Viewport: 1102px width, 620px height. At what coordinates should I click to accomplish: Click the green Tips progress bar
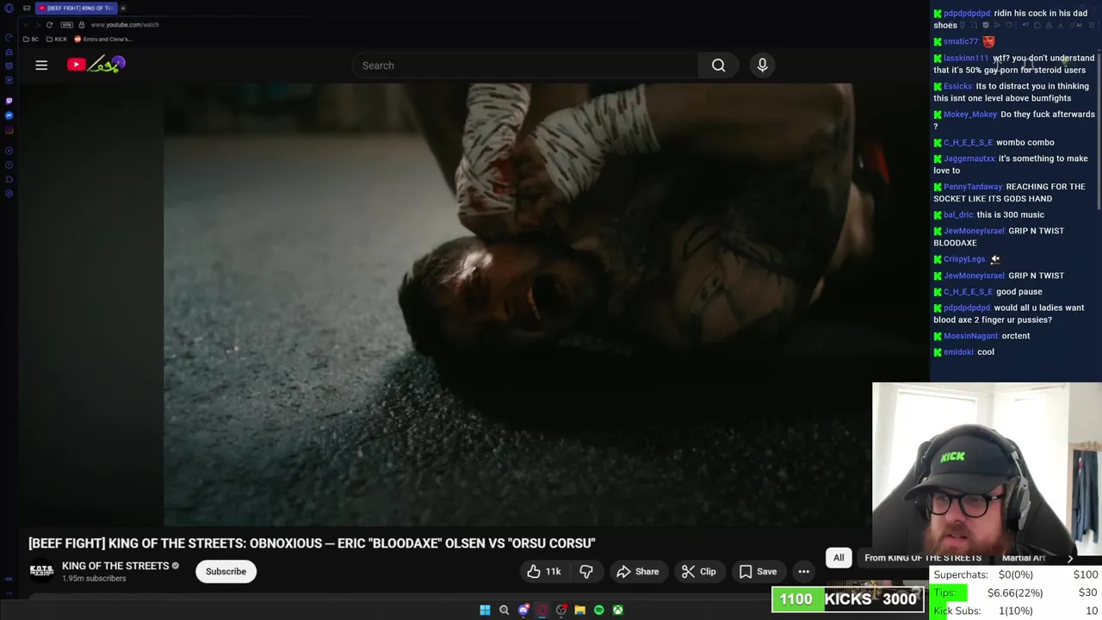(x=950, y=592)
